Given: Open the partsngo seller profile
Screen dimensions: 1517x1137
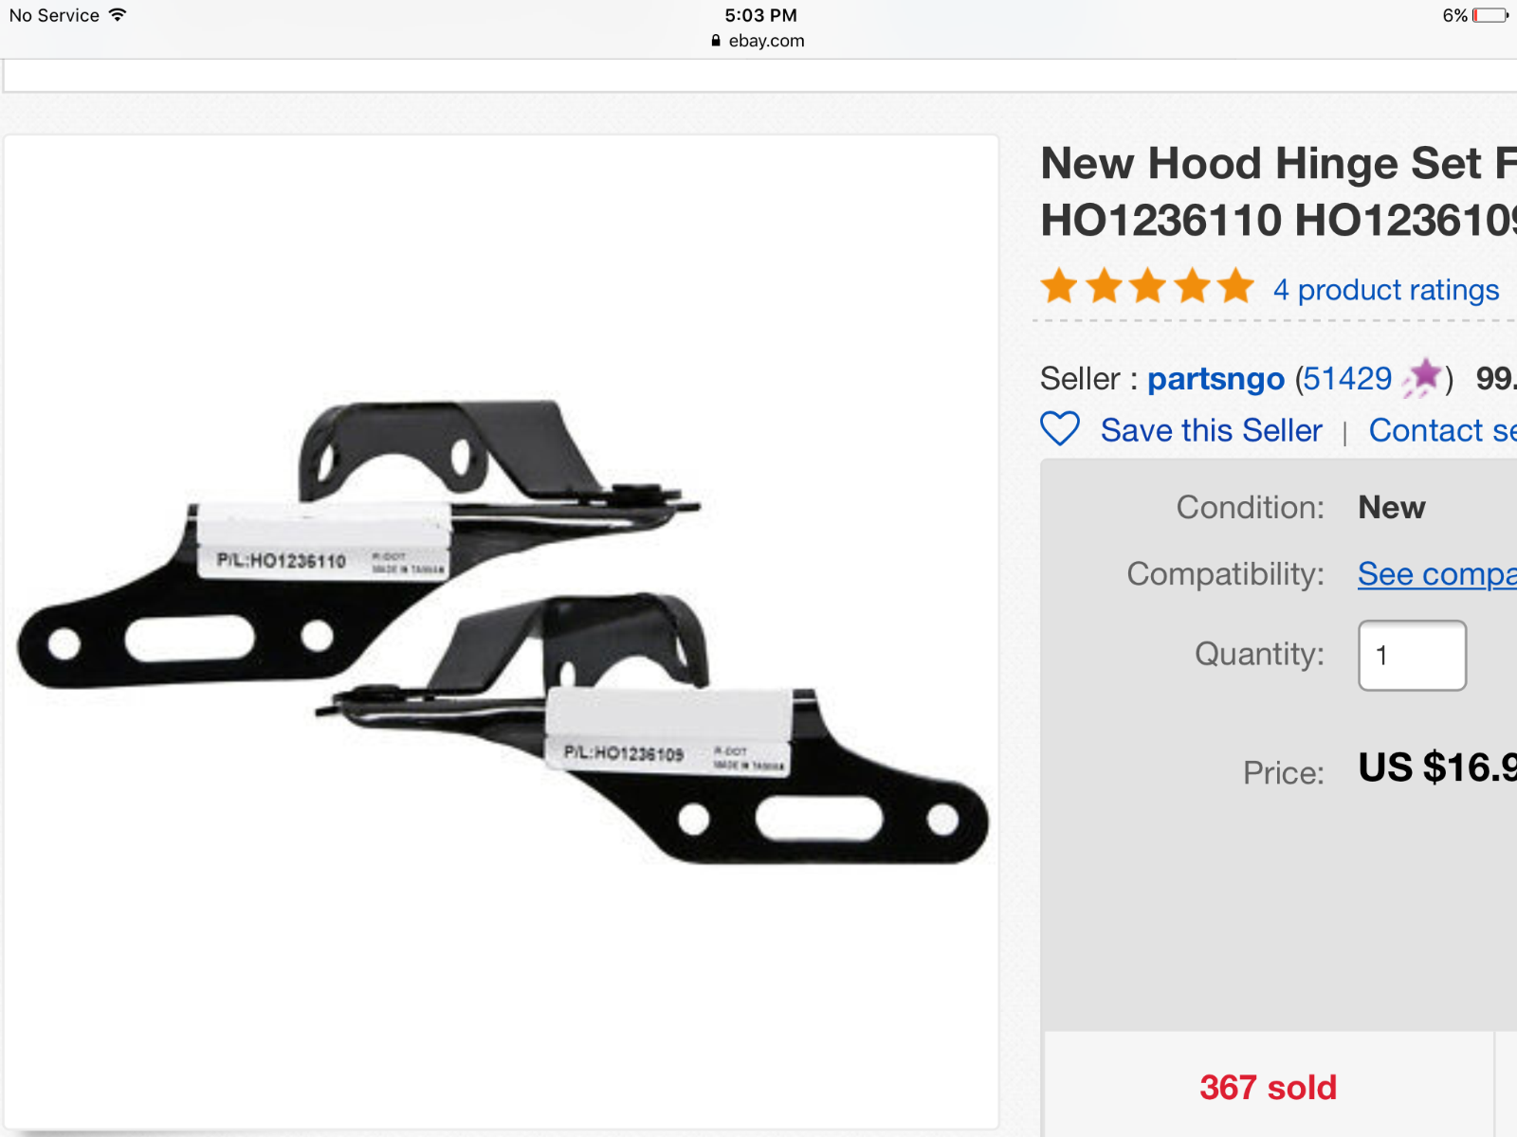Looking at the screenshot, I should 1215,379.
